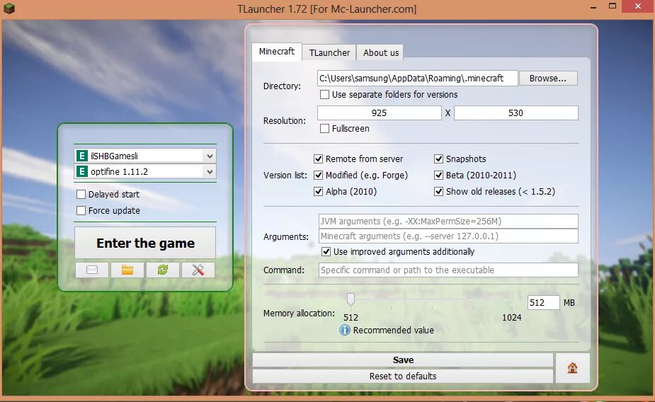This screenshot has width=655, height=402.
Task: Click the Recommended value text
Action: tap(394, 331)
